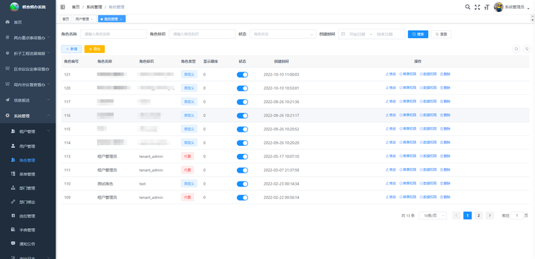Collapse the 系统管理 sidebar menu
535x259 pixels.
[x=27, y=116]
